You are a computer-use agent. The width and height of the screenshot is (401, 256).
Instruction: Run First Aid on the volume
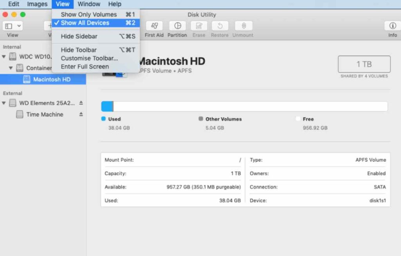[154, 26]
